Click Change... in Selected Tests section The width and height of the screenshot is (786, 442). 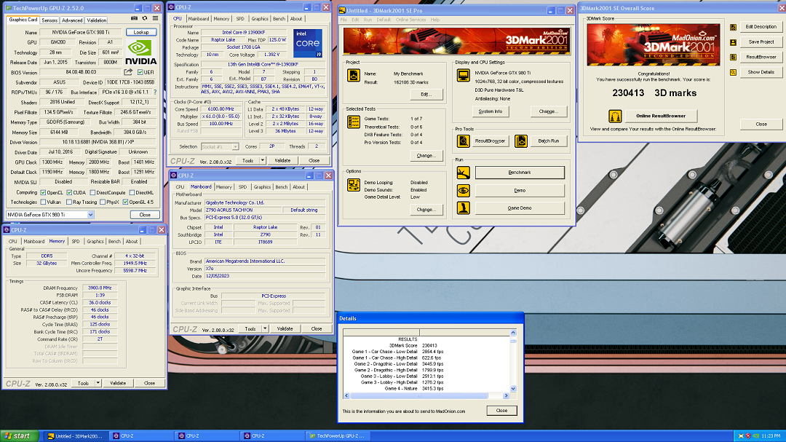(x=426, y=156)
